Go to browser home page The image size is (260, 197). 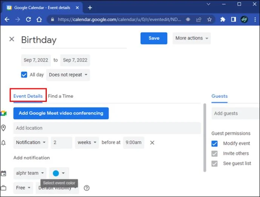click(39, 20)
